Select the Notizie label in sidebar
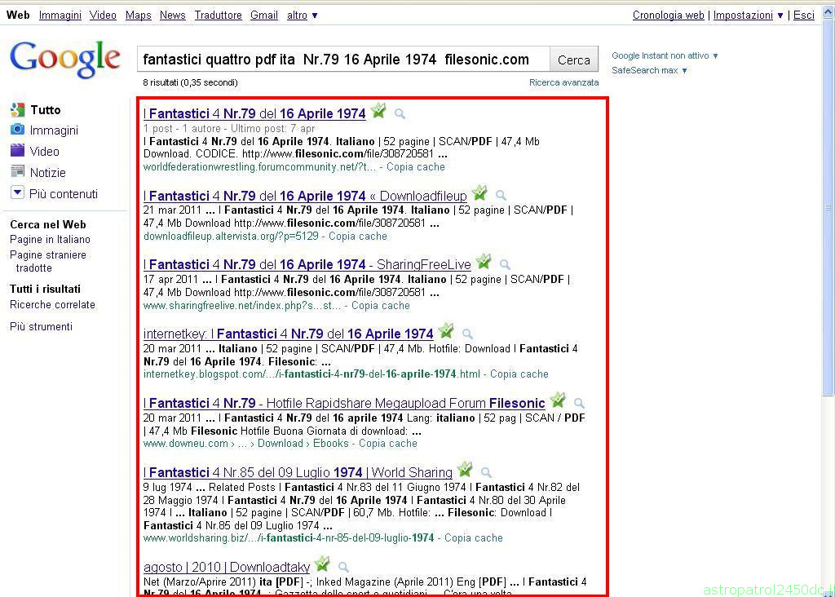This screenshot has height=597, width=835. (x=48, y=173)
